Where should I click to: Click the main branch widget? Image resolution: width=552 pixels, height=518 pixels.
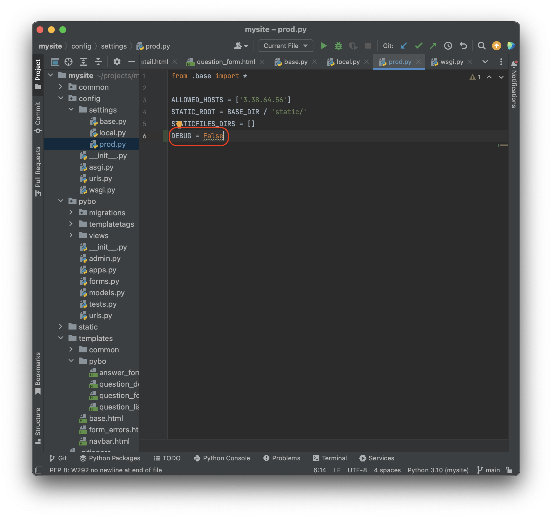click(489, 470)
